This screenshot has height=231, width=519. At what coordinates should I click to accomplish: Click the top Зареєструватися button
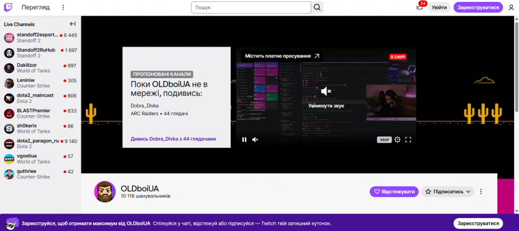coord(478,7)
